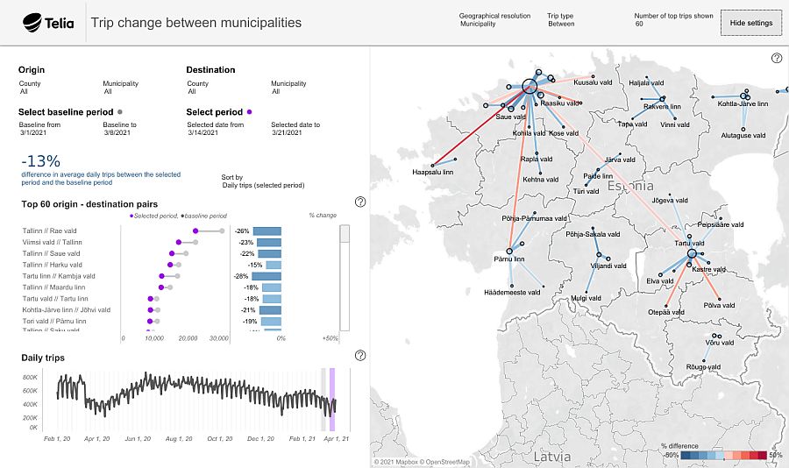789x468 pixels.
Task: Click the Tartu linn node circle on map
Action: [x=692, y=253]
